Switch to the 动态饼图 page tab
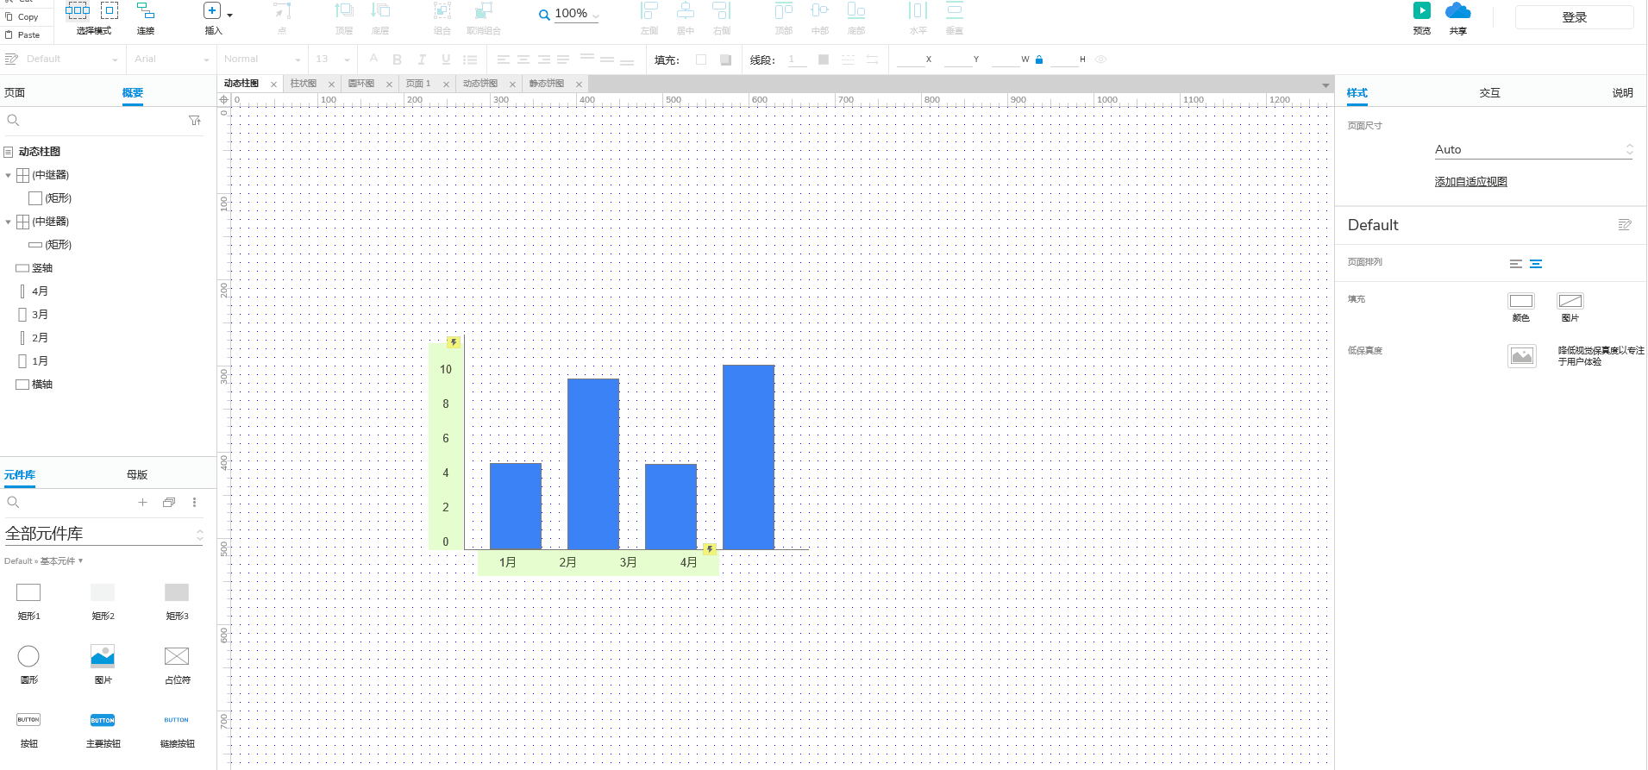The height and width of the screenshot is (770, 1648). pos(480,84)
